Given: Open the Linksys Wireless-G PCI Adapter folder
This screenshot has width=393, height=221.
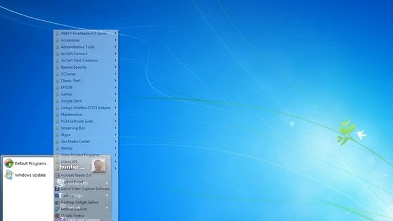Looking at the screenshot, I should click(86, 108).
